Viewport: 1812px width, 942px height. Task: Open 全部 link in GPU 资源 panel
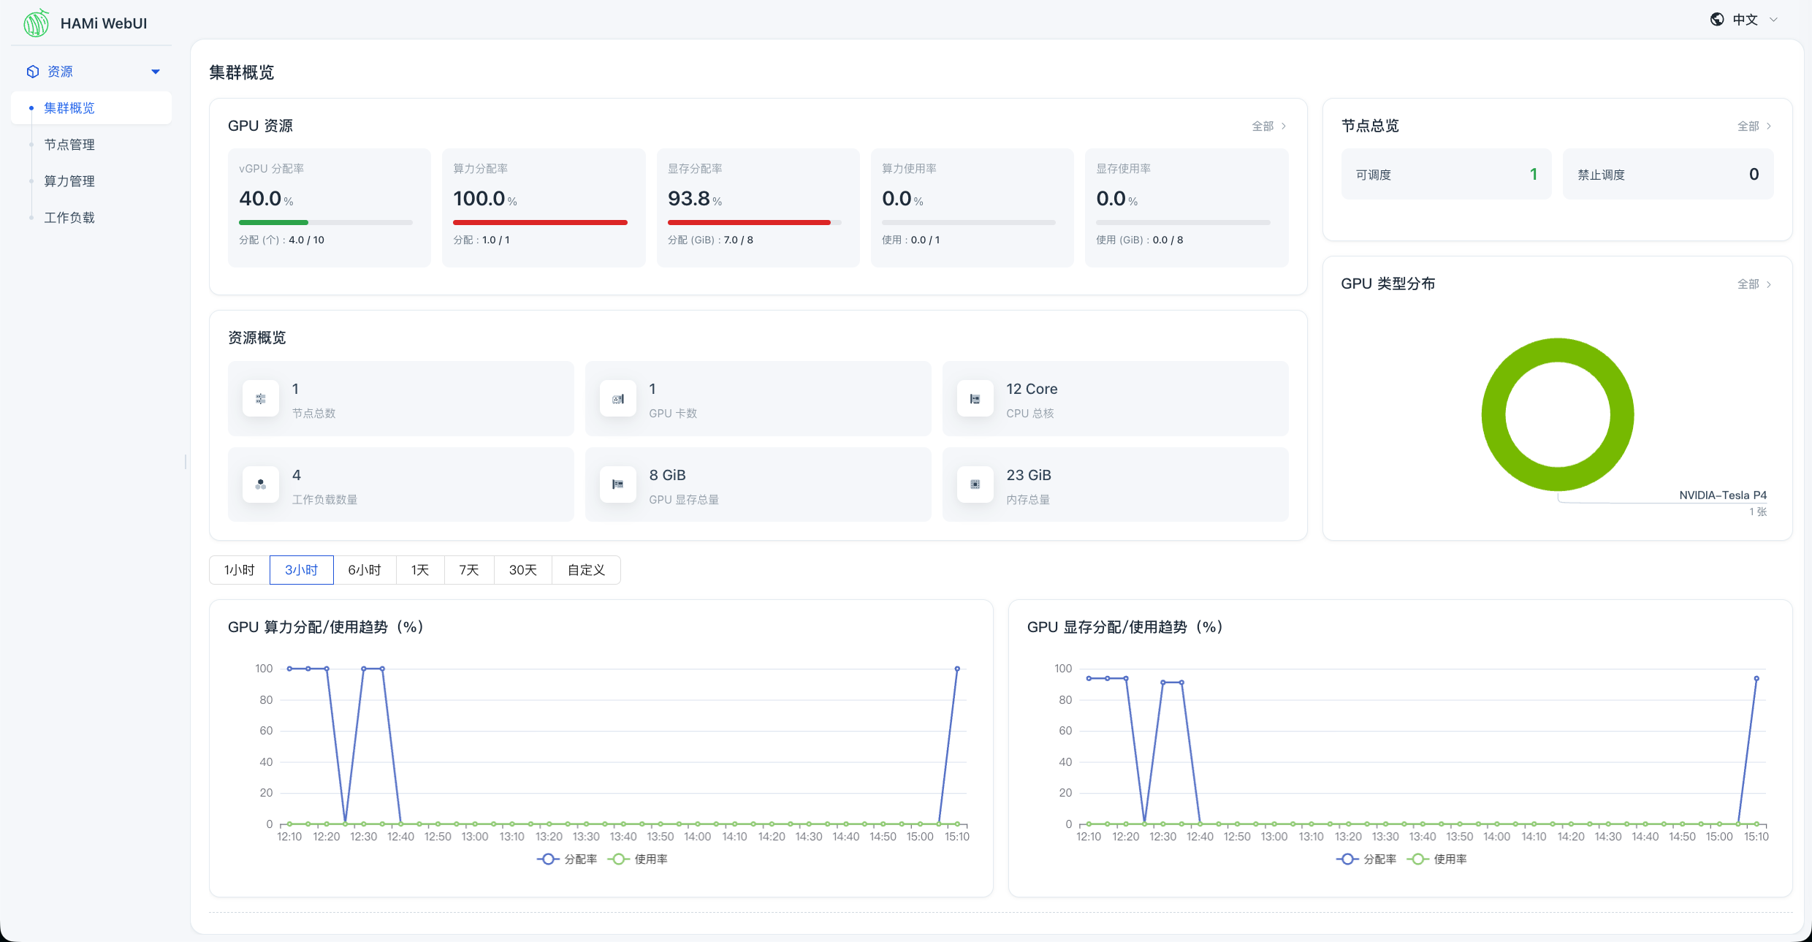coord(1268,126)
